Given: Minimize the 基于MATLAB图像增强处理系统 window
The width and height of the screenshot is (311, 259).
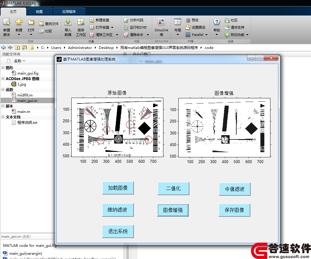Looking at the screenshot, I should (x=252, y=58).
